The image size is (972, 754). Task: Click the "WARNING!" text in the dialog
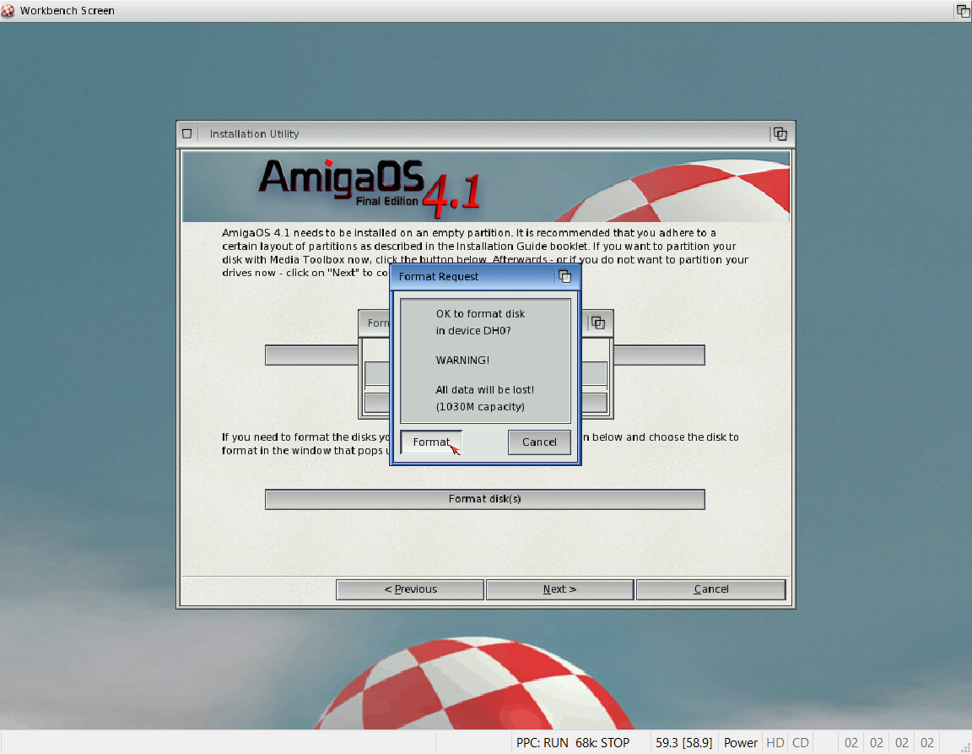[x=462, y=361]
